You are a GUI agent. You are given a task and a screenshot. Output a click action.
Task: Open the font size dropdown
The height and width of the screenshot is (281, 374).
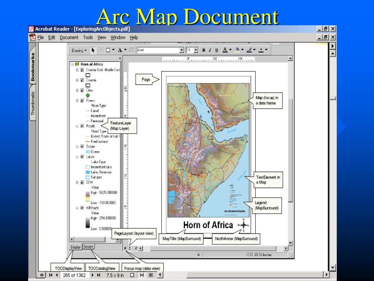point(196,50)
